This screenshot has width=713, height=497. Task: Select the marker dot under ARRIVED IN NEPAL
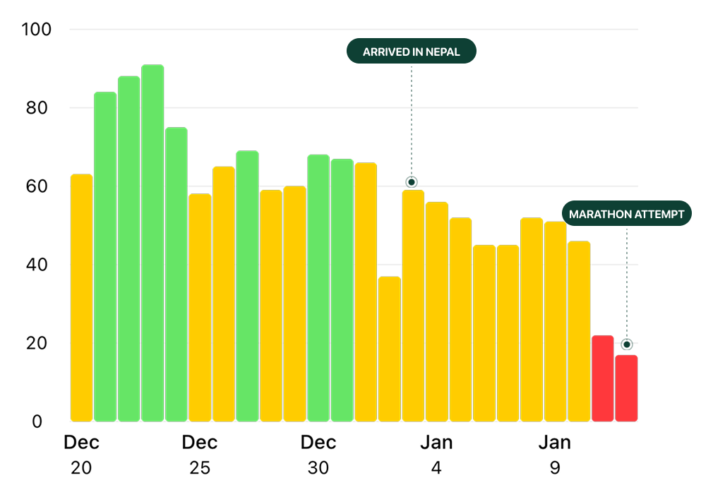(411, 182)
